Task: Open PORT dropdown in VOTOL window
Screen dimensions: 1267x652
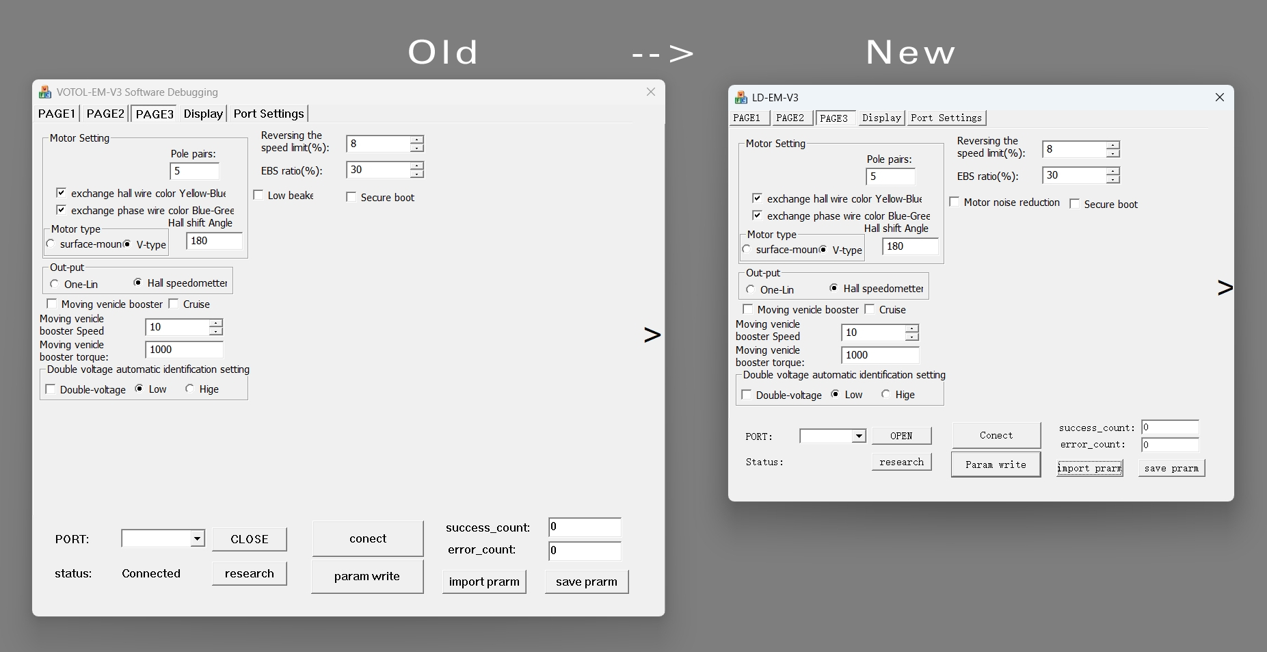Action: click(x=197, y=538)
